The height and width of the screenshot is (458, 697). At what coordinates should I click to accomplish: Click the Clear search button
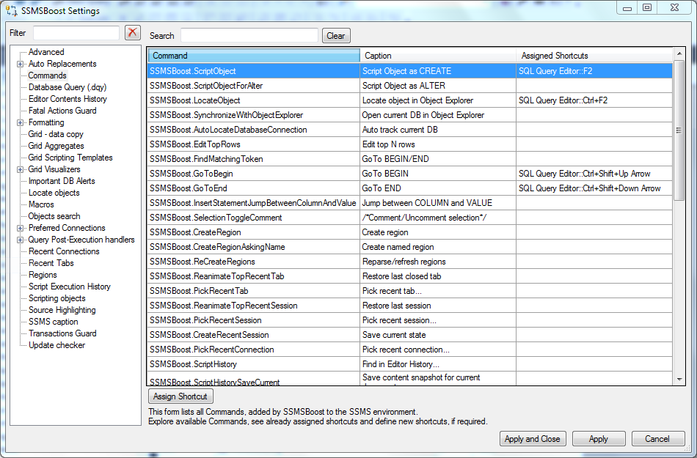coord(336,36)
